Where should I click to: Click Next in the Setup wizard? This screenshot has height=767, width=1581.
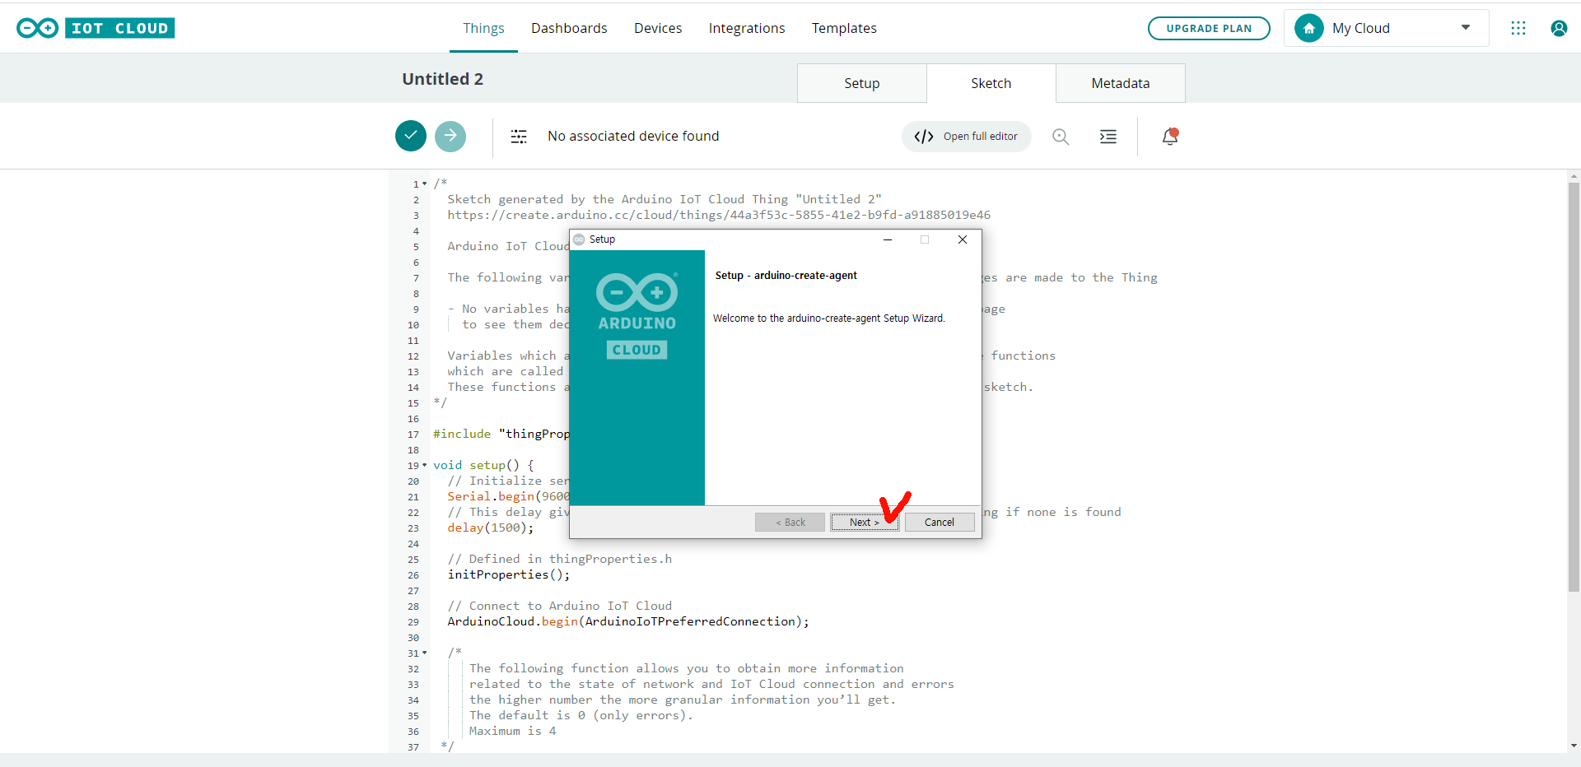point(865,522)
